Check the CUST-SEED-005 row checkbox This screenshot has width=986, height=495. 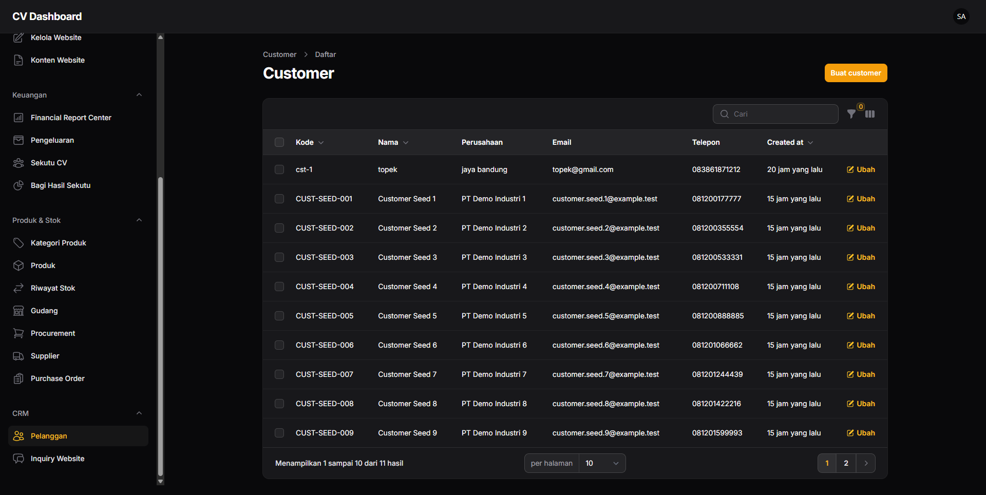click(279, 316)
